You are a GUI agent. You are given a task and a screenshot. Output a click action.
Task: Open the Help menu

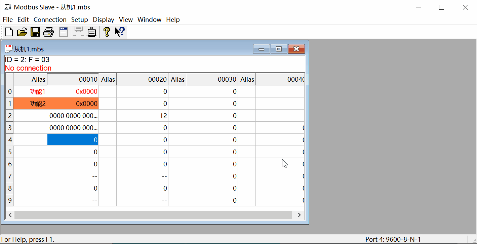pyautogui.click(x=173, y=19)
